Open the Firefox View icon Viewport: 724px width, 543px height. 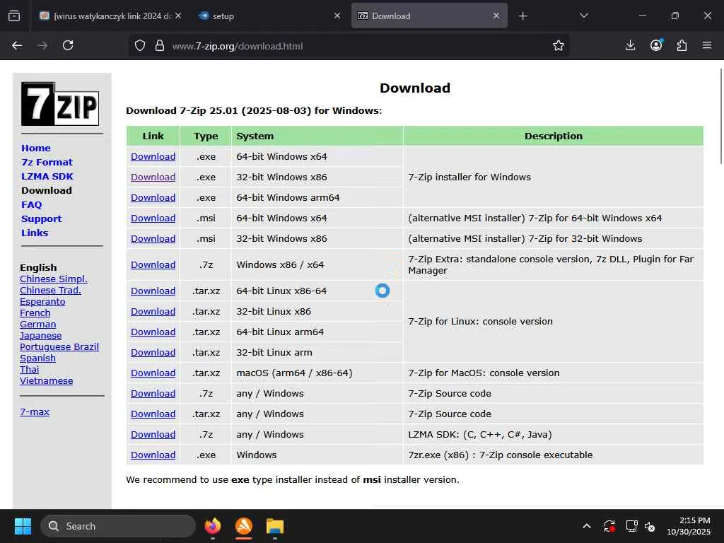pyautogui.click(x=14, y=16)
